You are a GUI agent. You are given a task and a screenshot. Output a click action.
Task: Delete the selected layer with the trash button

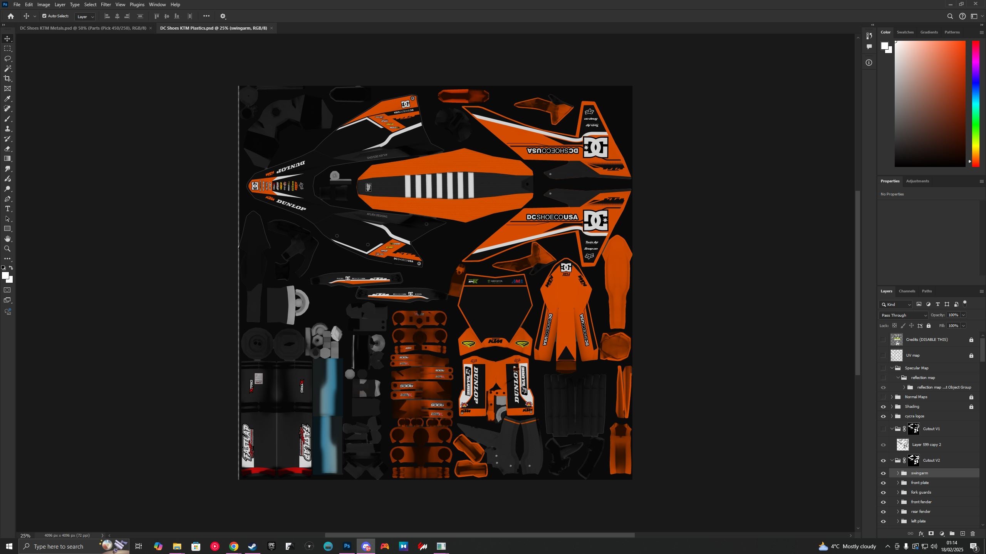click(x=973, y=534)
